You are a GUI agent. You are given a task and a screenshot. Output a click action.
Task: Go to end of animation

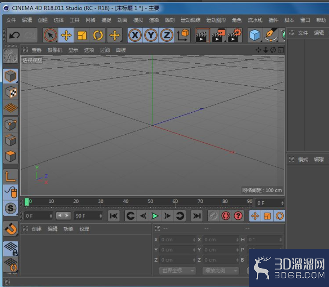click(197, 216)
